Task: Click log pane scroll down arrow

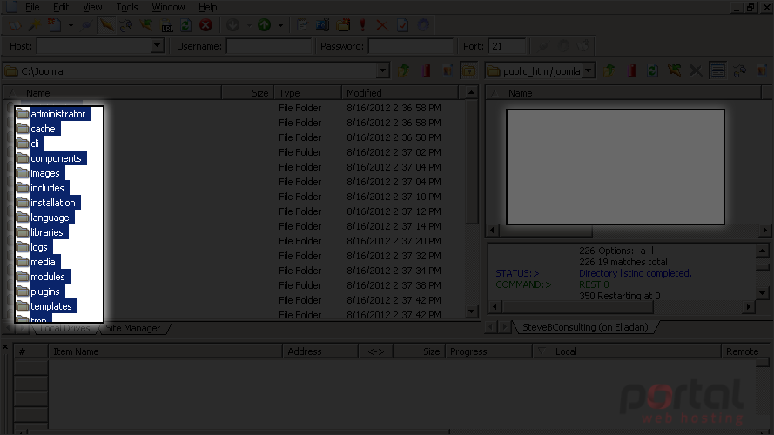Action: click(x=762, y=293)
